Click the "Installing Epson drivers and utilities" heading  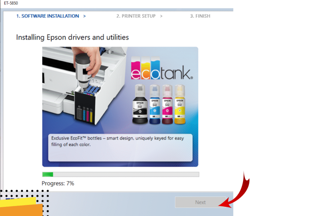pyautogui.click(x=72, y=37)
